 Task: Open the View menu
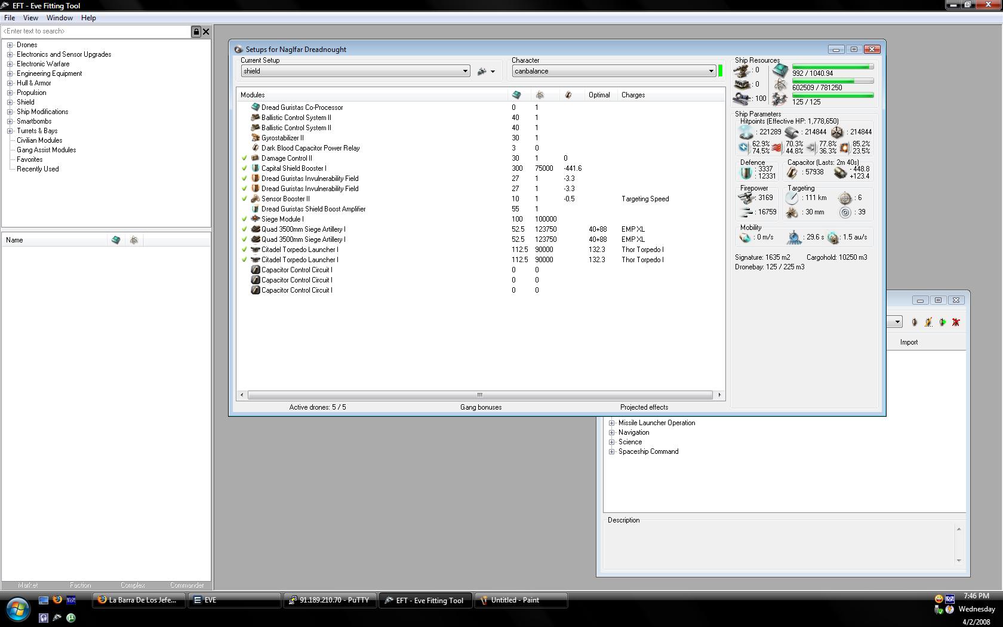[30, 18]
